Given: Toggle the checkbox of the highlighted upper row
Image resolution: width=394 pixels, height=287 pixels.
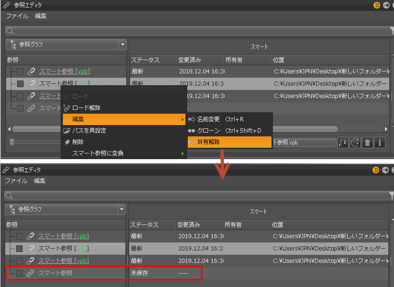Looking at the screenshot, I should click(20, 83).
